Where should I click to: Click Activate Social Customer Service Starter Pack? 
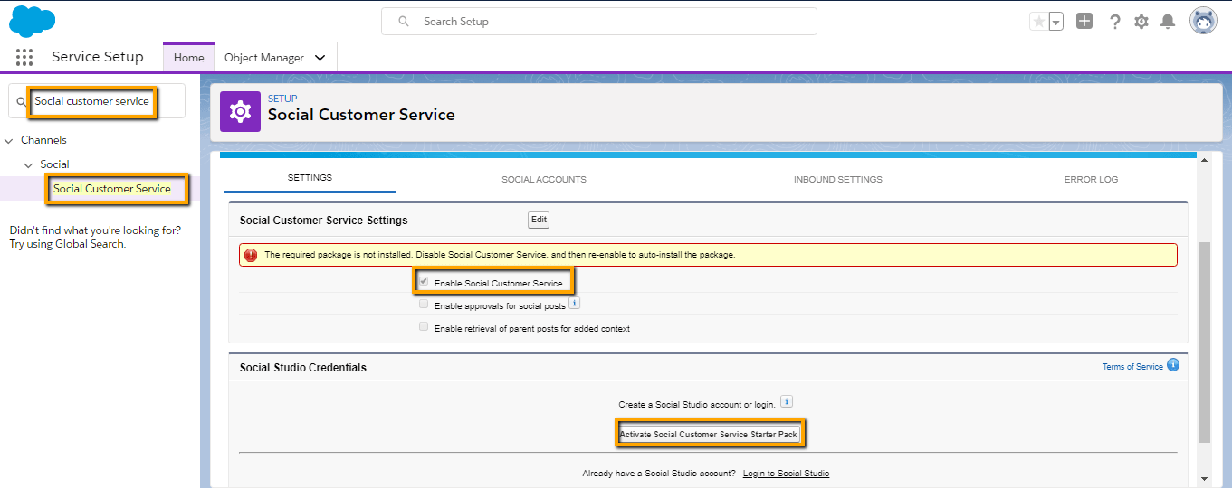tap(709, 435)
